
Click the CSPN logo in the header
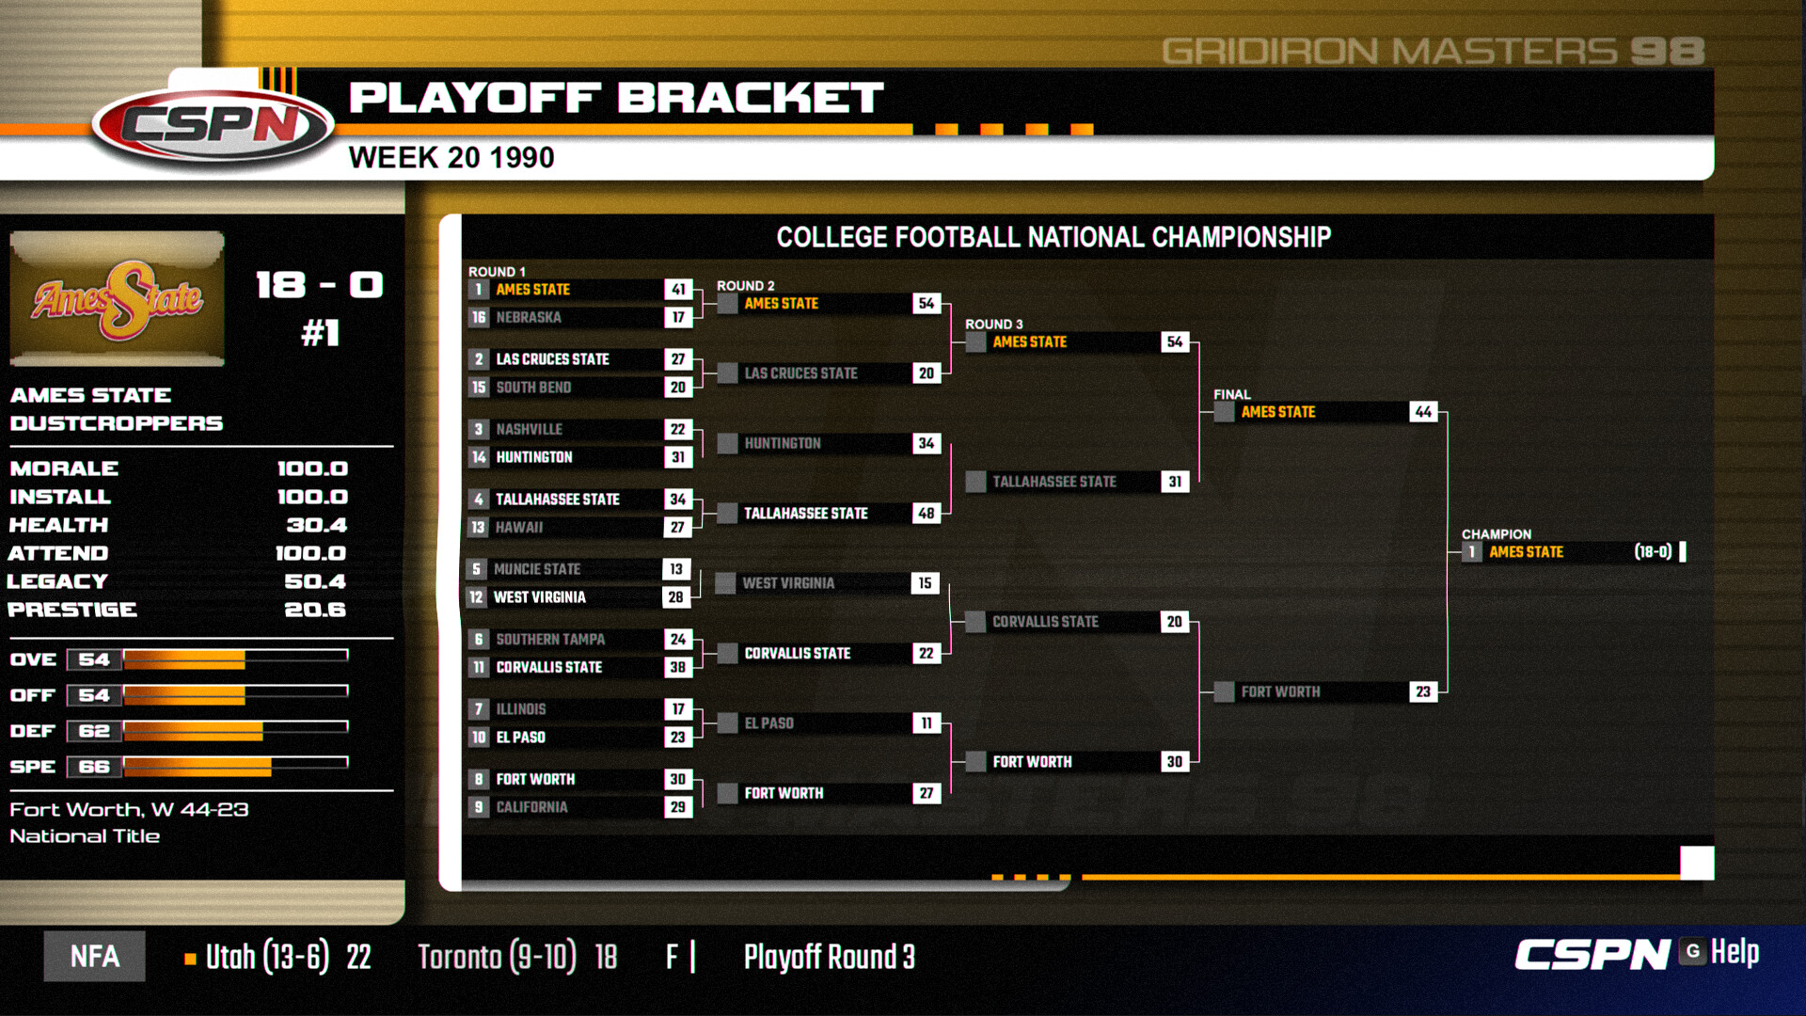[214, 123]
